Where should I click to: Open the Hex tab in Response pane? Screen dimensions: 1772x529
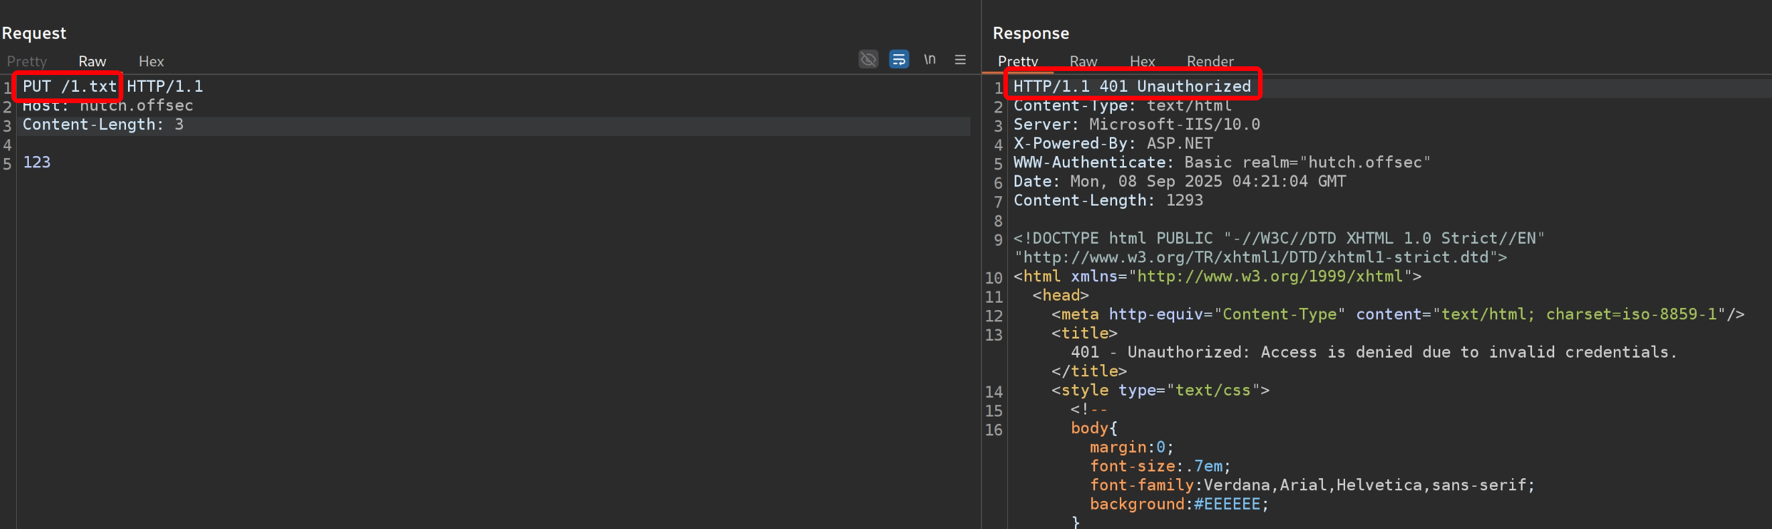pos(1142,61)
